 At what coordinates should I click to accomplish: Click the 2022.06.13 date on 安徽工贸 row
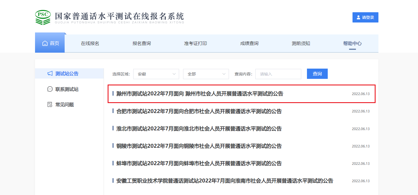361,181
